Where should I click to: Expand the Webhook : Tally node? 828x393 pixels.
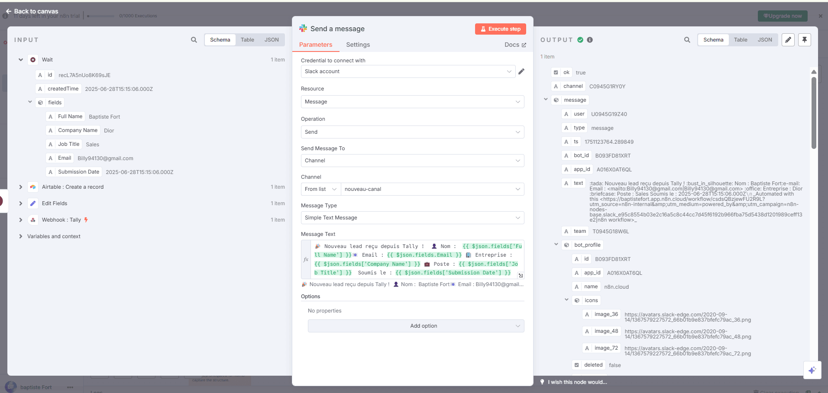[20, 220]
